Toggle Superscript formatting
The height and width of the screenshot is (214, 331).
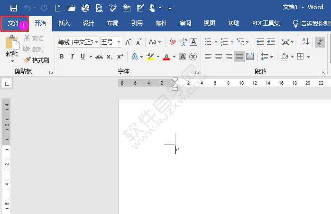[x=120, y=57]
